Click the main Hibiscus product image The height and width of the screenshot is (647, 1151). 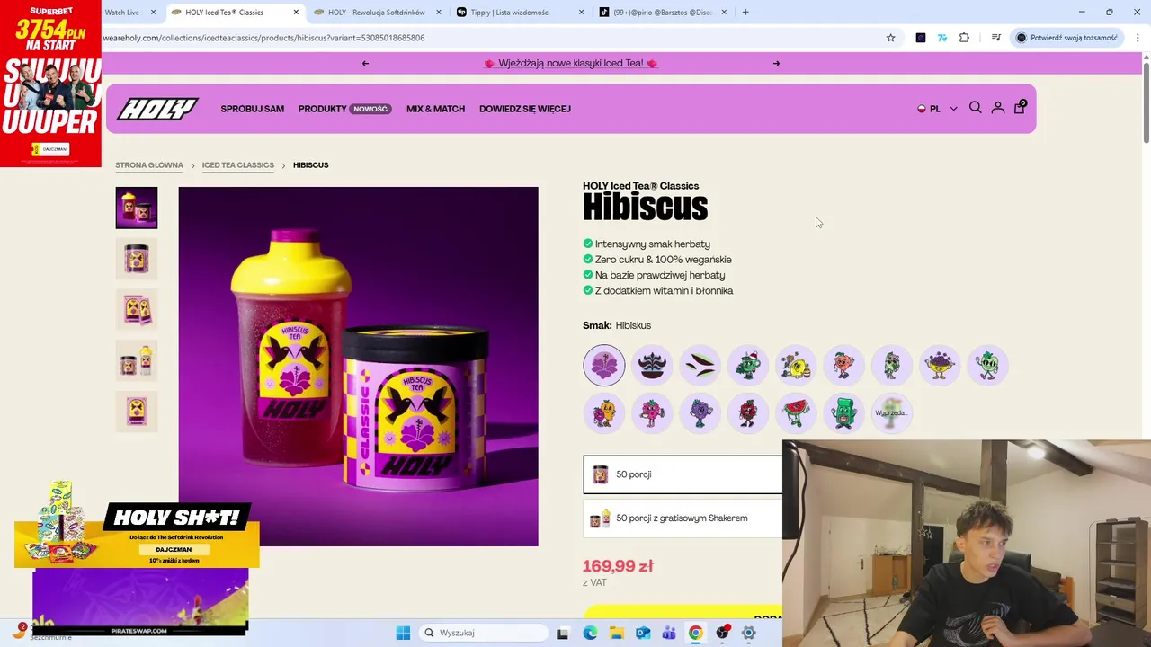(x=359, y=367)
